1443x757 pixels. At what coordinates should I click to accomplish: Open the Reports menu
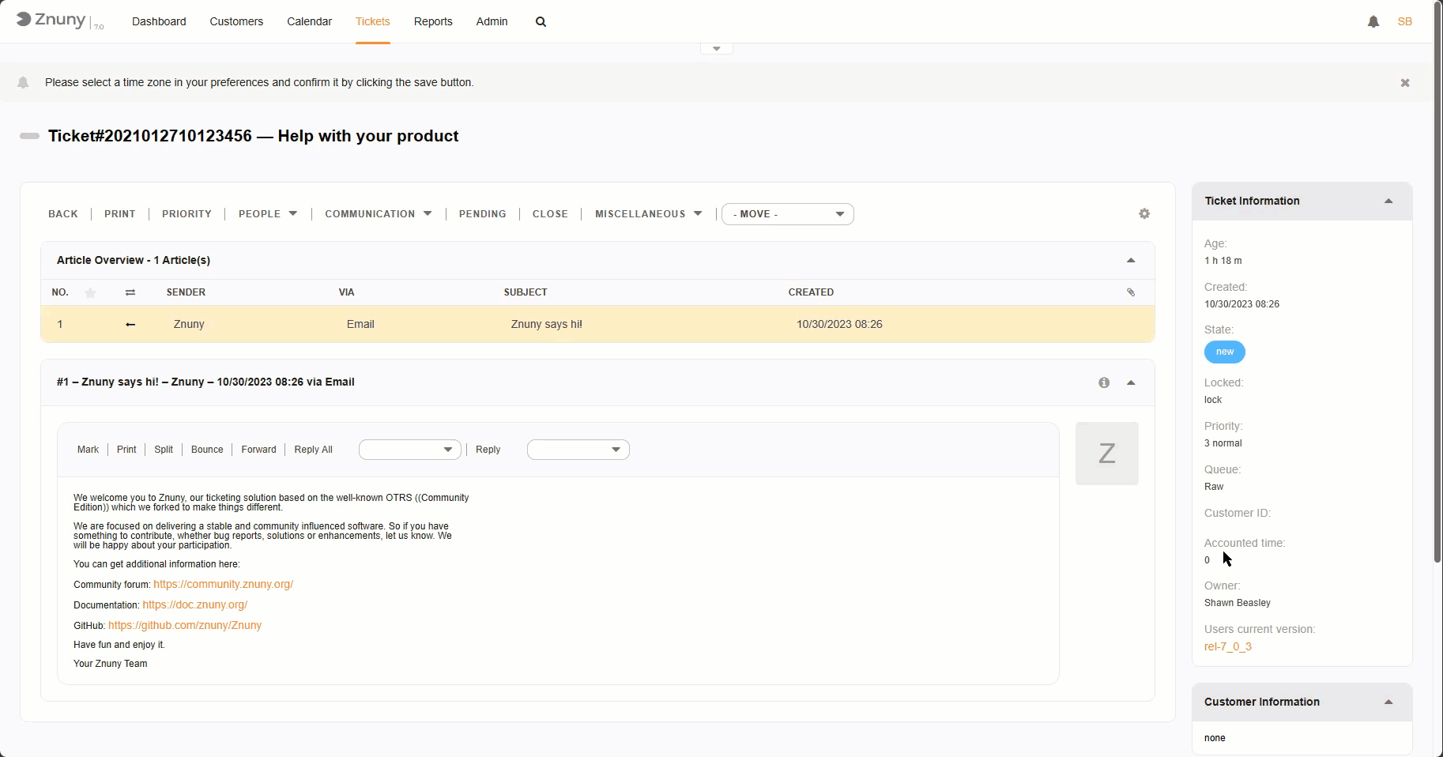pyautogui.click(x=433, y=21)
